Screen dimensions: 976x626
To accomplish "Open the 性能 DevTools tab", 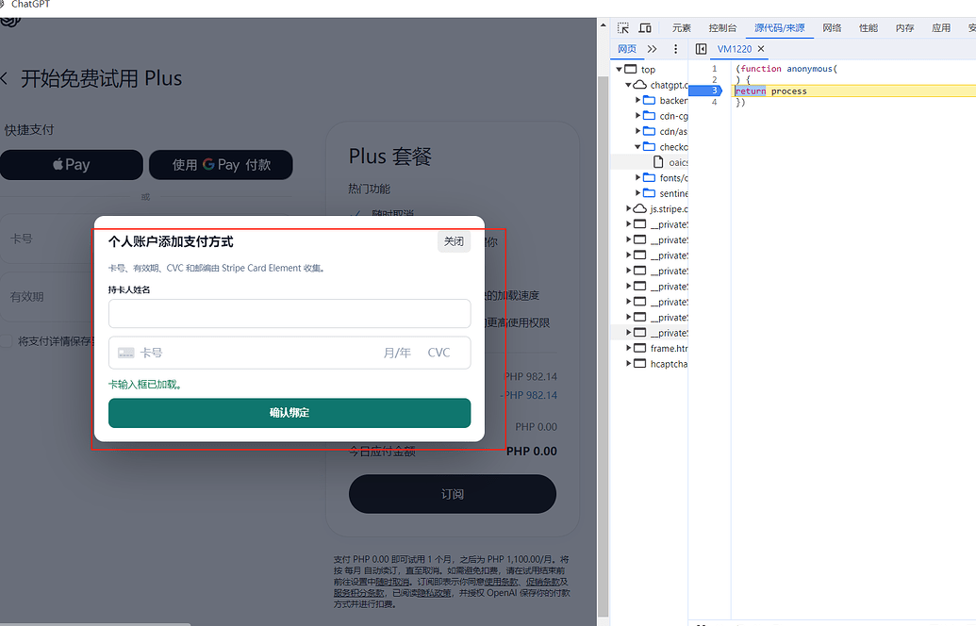I will [868, 28].
